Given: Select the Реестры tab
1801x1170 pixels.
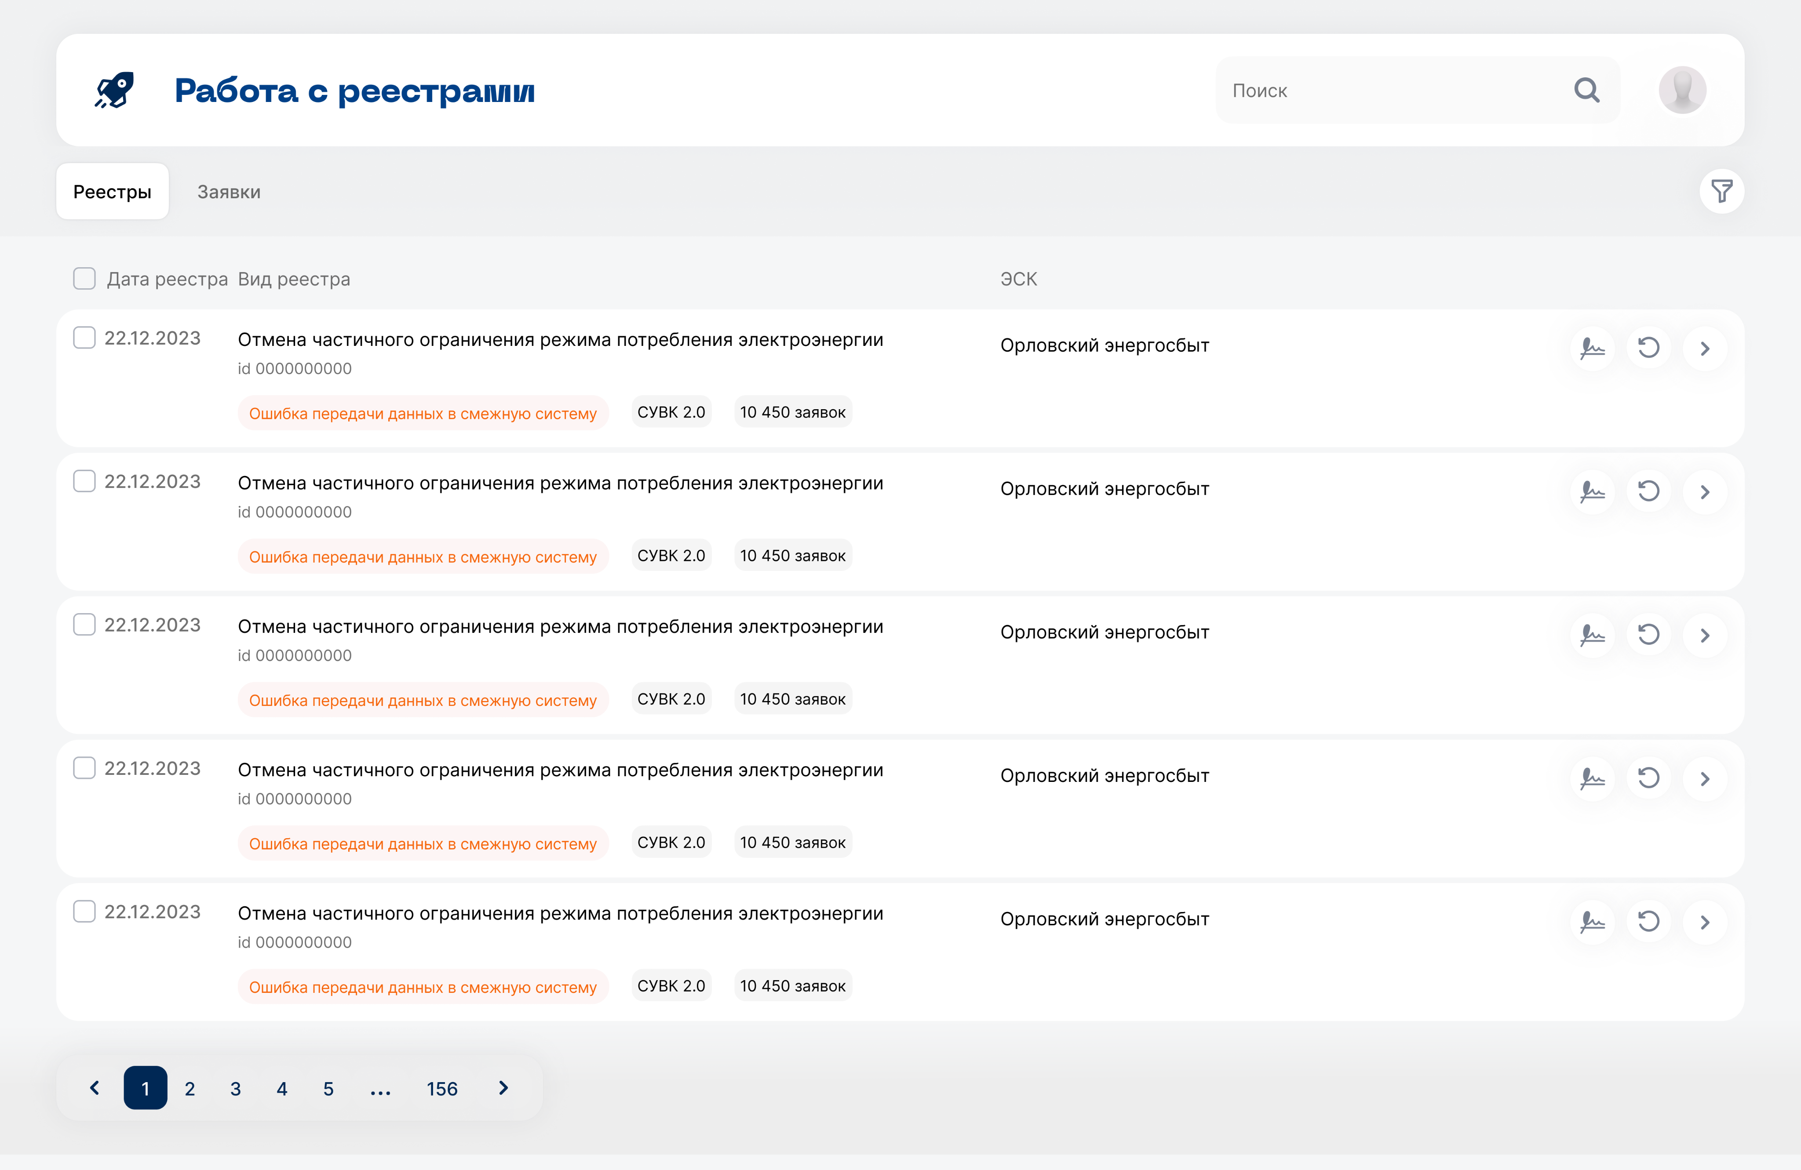Looking at the screenshot, I should coord(112,192).
